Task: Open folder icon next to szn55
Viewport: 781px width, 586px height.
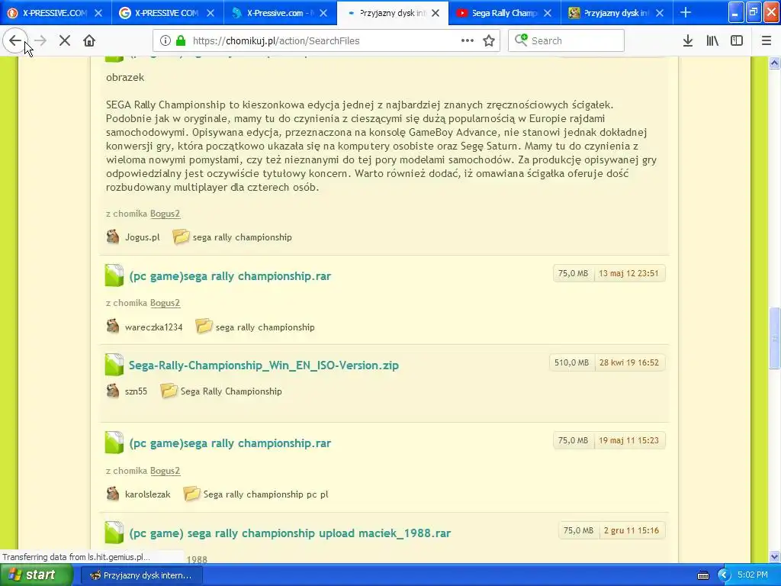Action: click(x=169, y=391)
